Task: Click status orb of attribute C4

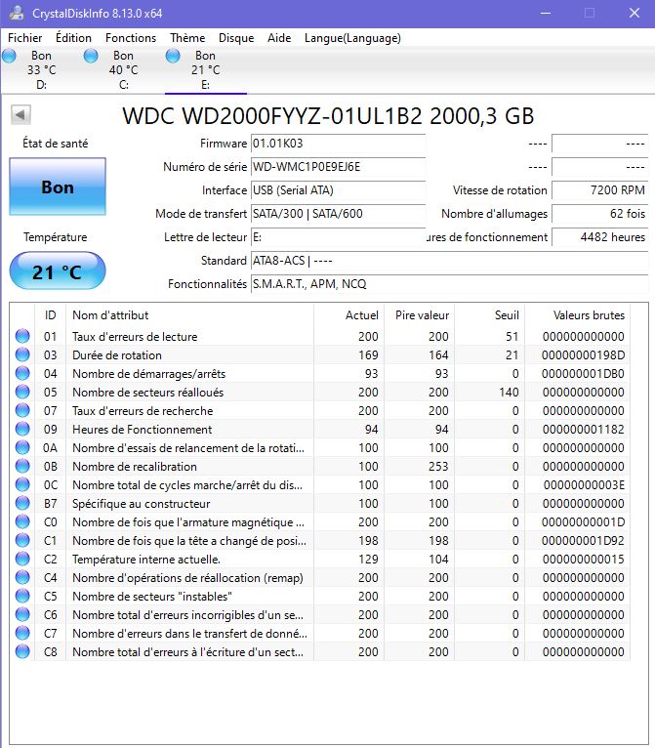Action: click(22, 578)
